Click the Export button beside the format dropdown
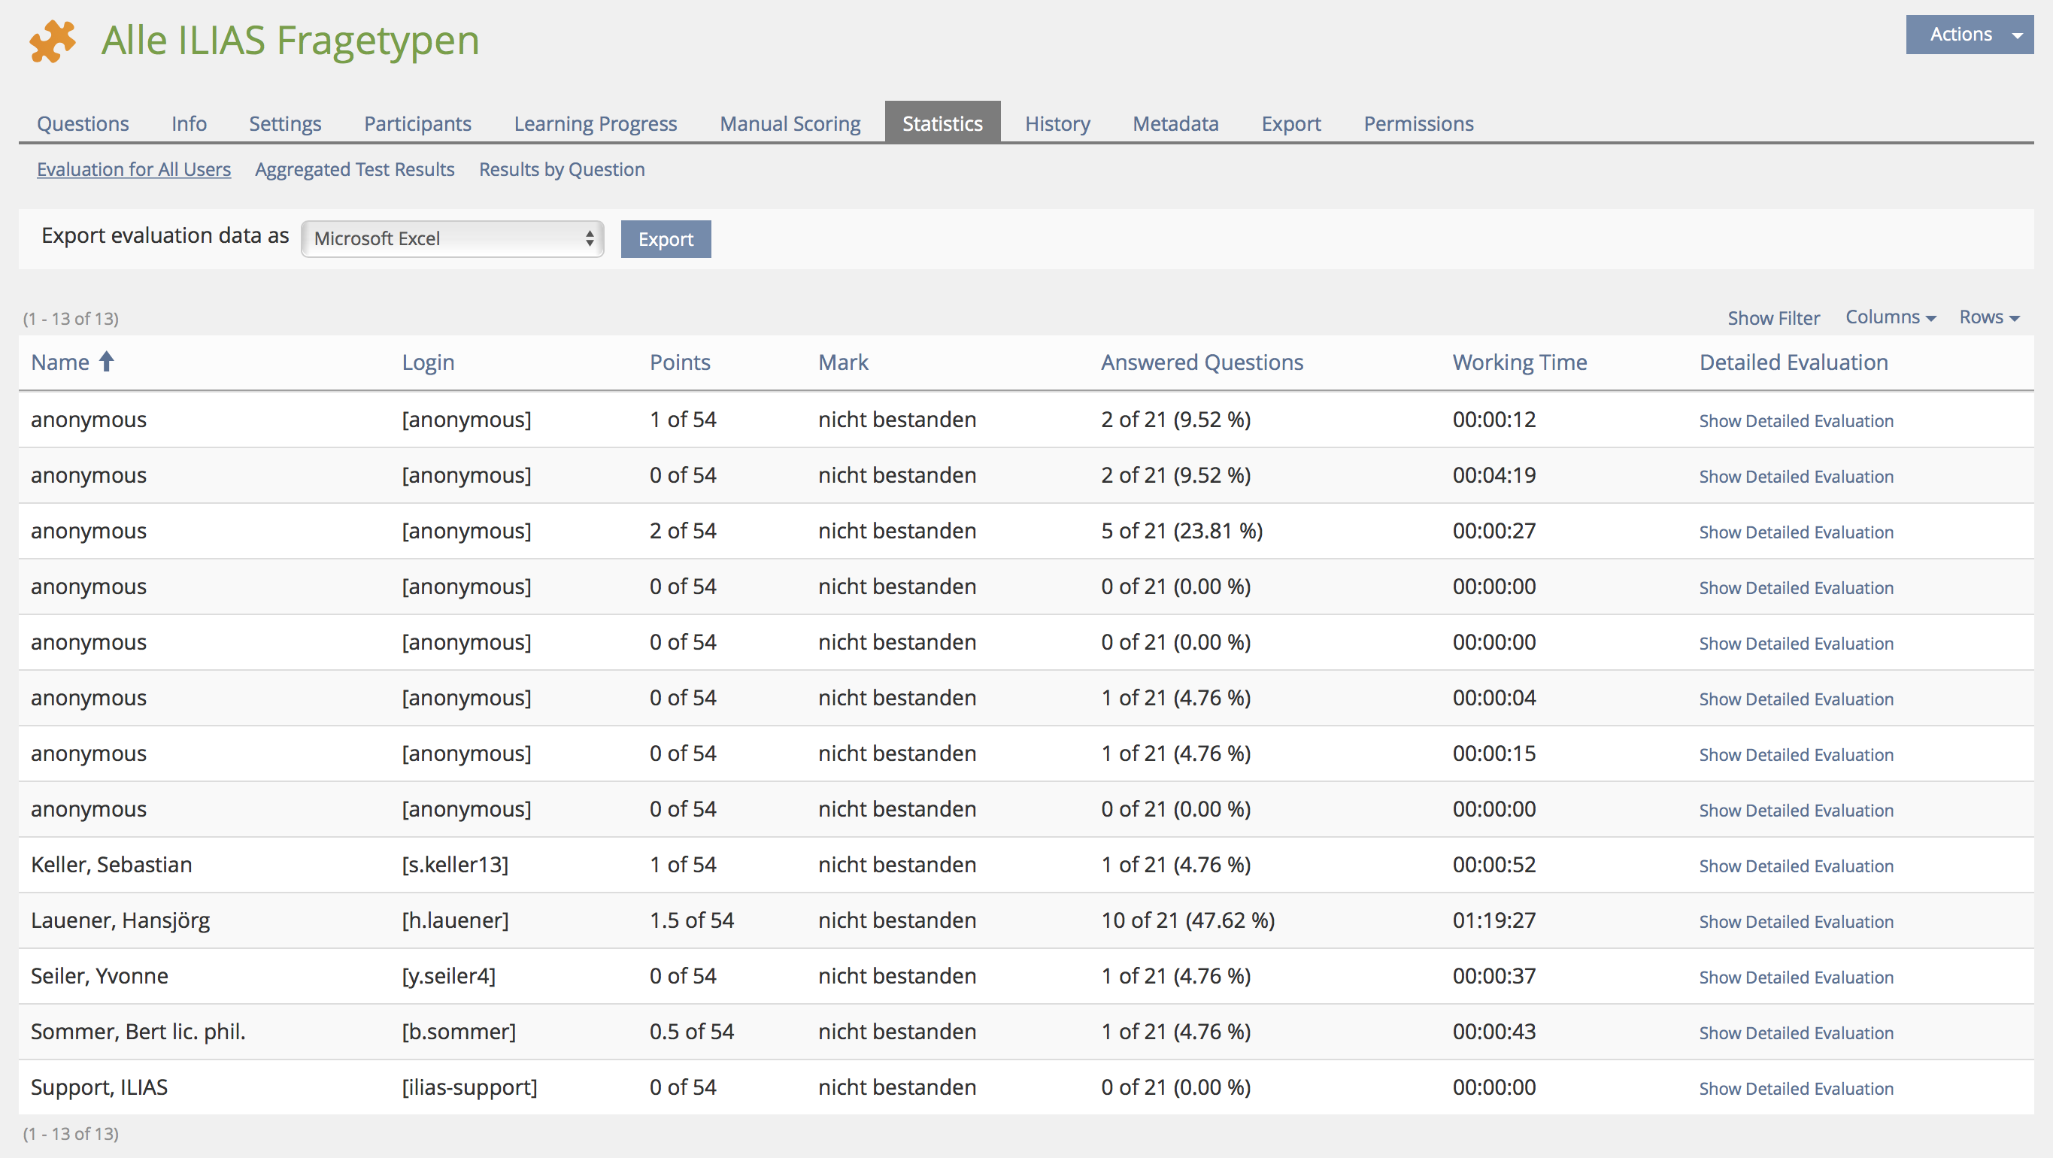Viewport: 2053px width, 1158px height. point(665,239)
